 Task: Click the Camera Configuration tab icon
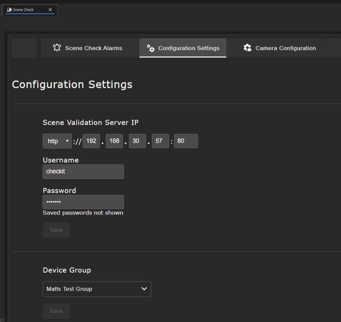[x=247, y=48]
